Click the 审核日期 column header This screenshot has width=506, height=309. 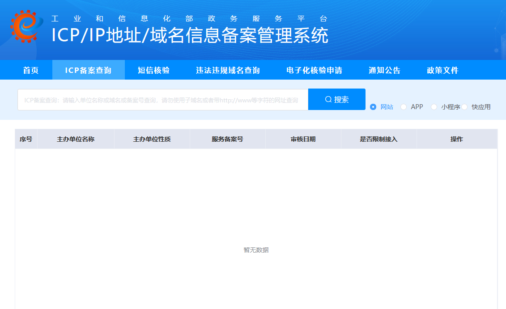[x=303, y=139]
